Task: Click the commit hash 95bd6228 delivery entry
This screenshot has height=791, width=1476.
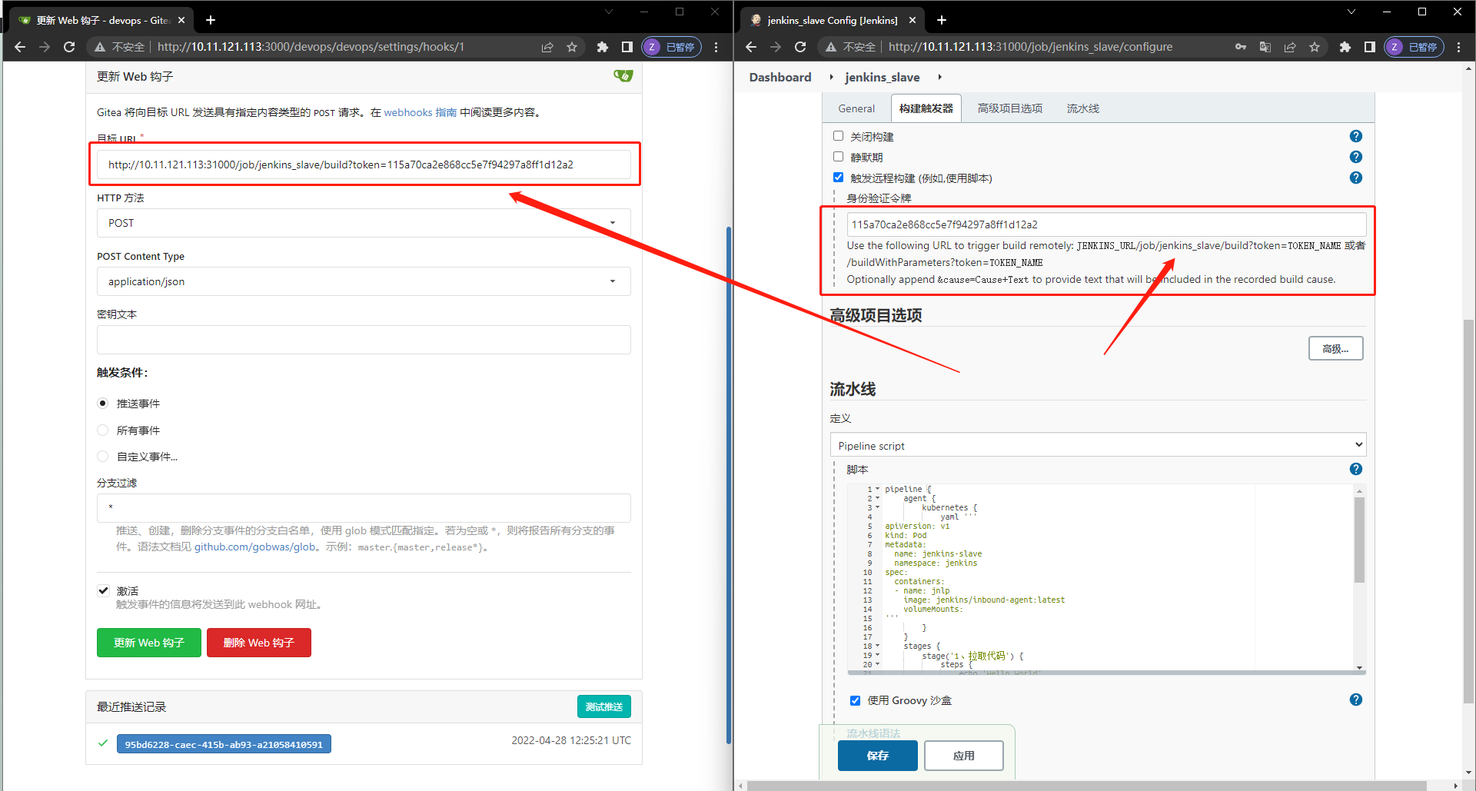Action: (223, 743)
